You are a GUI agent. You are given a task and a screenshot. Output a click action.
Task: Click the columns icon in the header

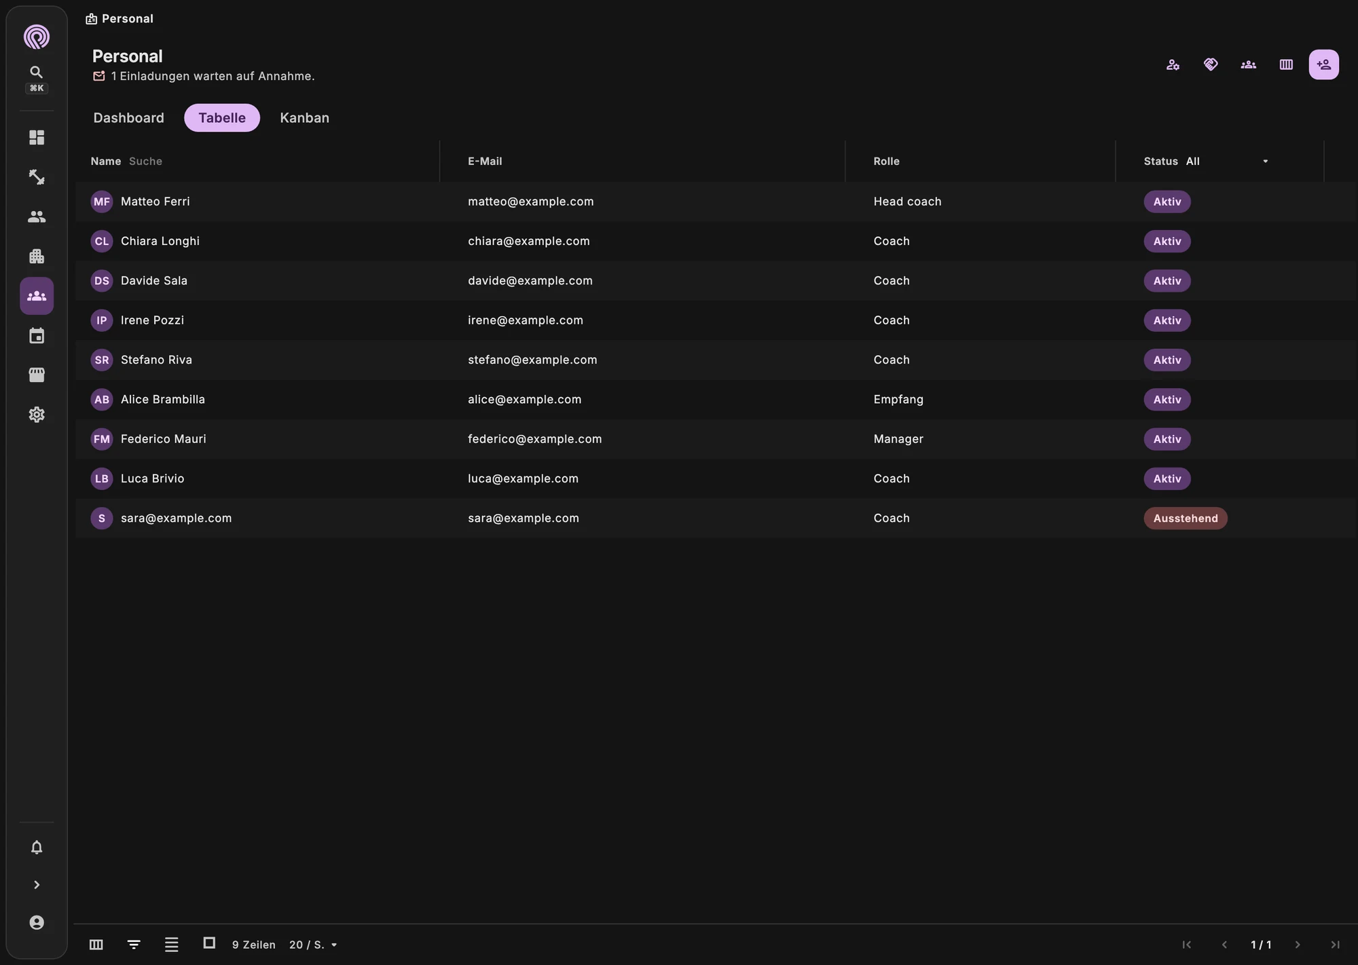pyautogui.click(x=1286, y=64)
